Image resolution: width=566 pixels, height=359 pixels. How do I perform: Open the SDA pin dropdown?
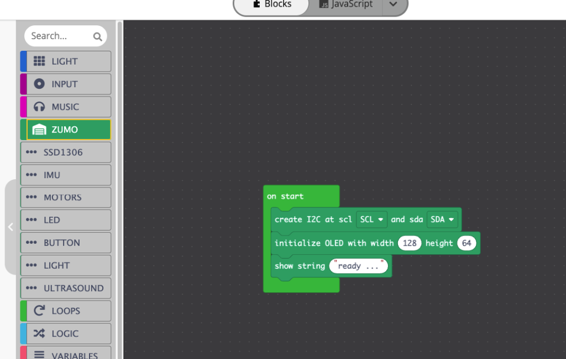tap(442, 219)
